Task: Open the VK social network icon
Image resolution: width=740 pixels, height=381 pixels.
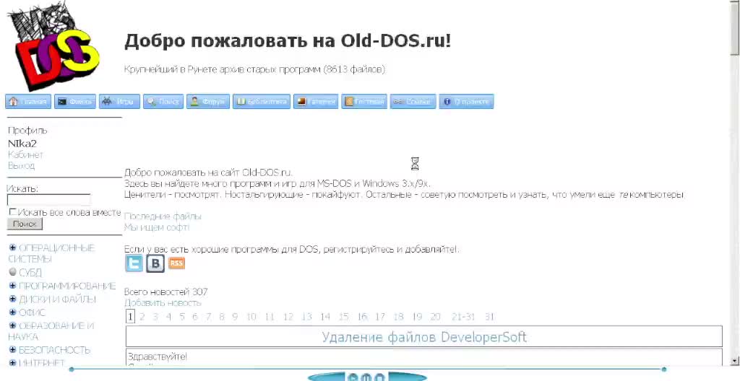Action: click(155, 263)
